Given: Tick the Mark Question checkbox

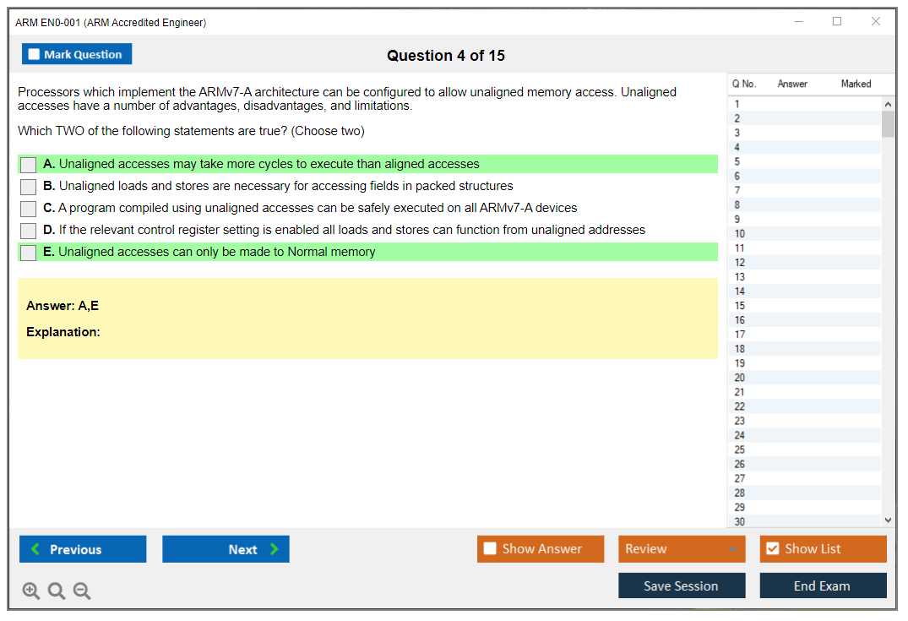Looking at the screenshot, I should 35,55.
